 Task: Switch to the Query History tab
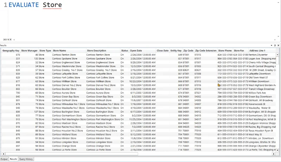click(26, 159)
